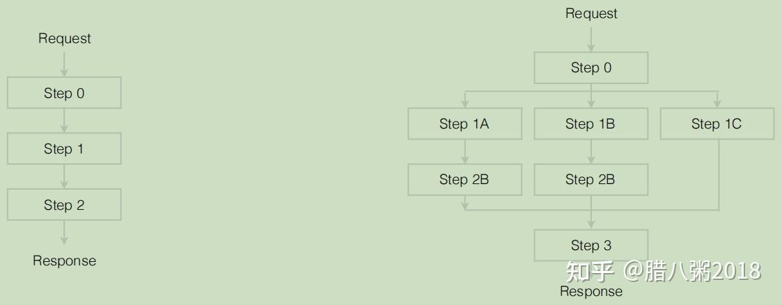Screen dimensions: 782x305
Task: Click the Request label above the parallel flow
Action: [591, 14]
